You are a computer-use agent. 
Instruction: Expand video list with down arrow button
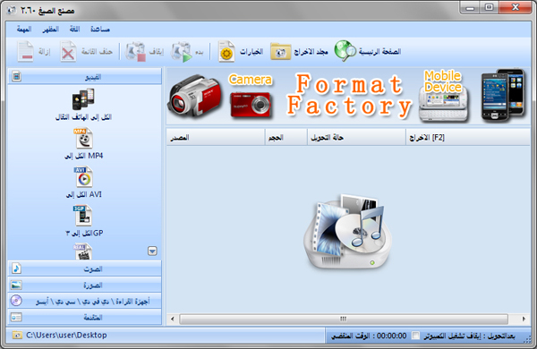(152, 251)
